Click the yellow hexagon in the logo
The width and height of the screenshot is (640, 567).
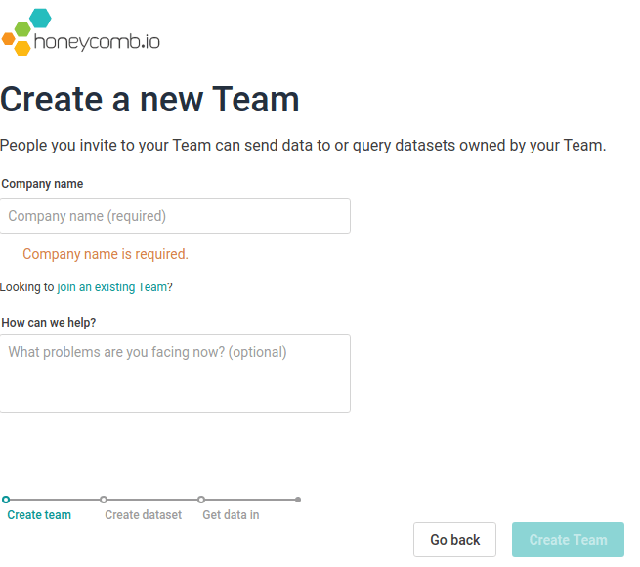pos(22,48)
